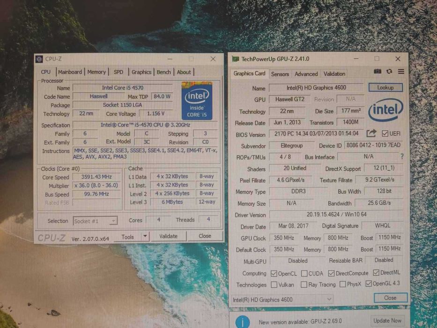Click the Max TDP value 84.0 W
This screenshot has height=328, width=437.
click(162, 96)
